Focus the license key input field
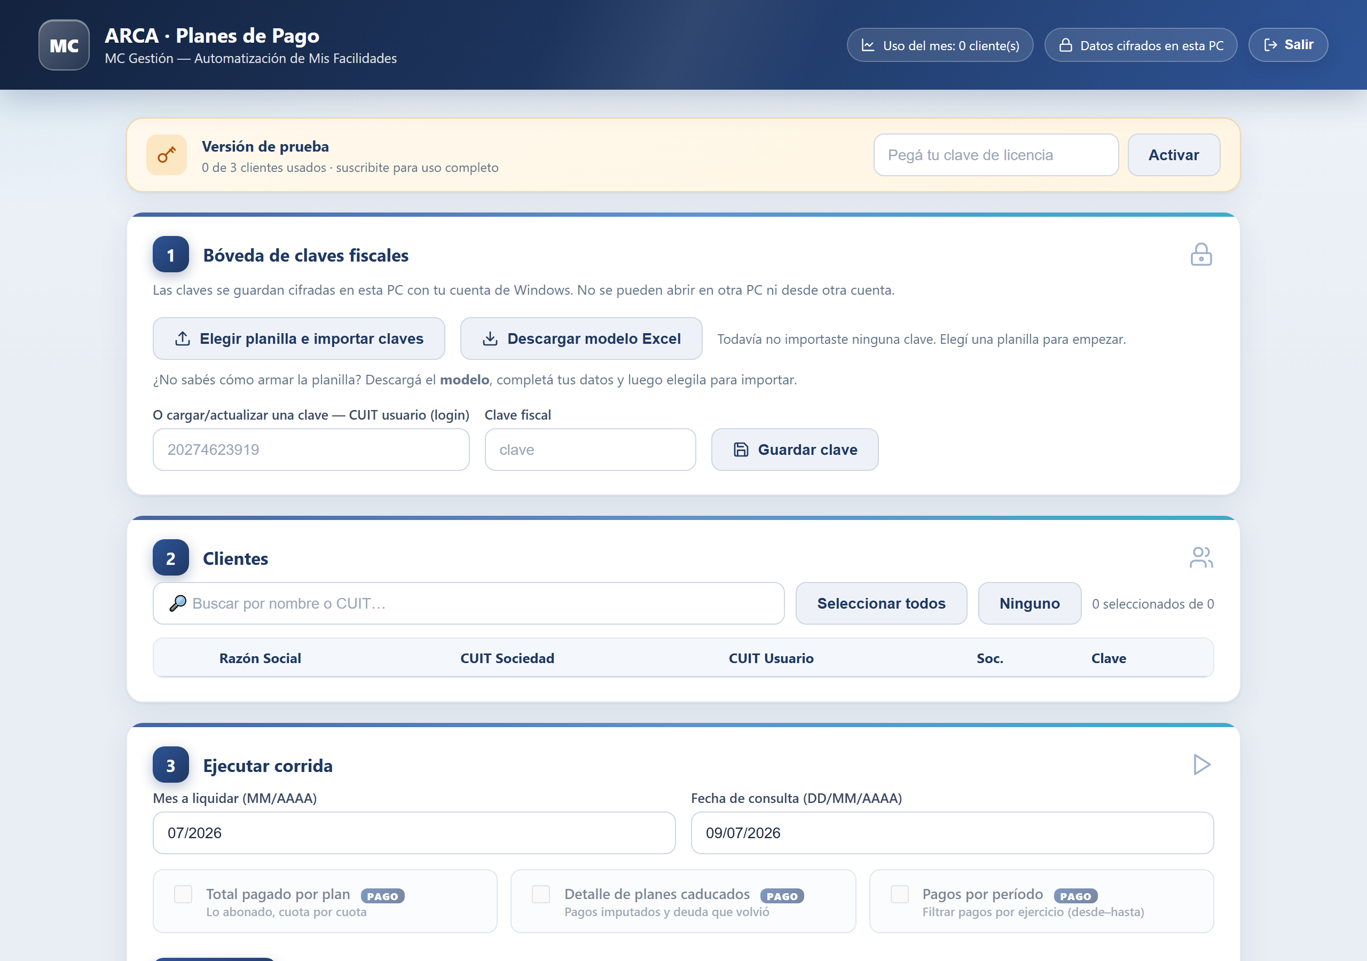Viewport: 1367px width, 961px height. [996, 155]
